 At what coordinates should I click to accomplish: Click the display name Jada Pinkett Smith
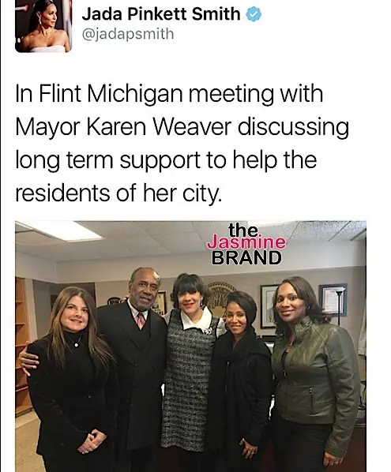tap(161, 14)
